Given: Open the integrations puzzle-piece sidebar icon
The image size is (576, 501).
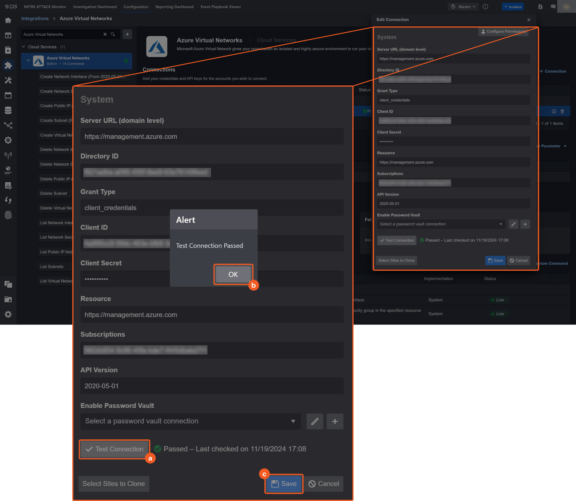Looking at the screenshot, I should point(8,65).
